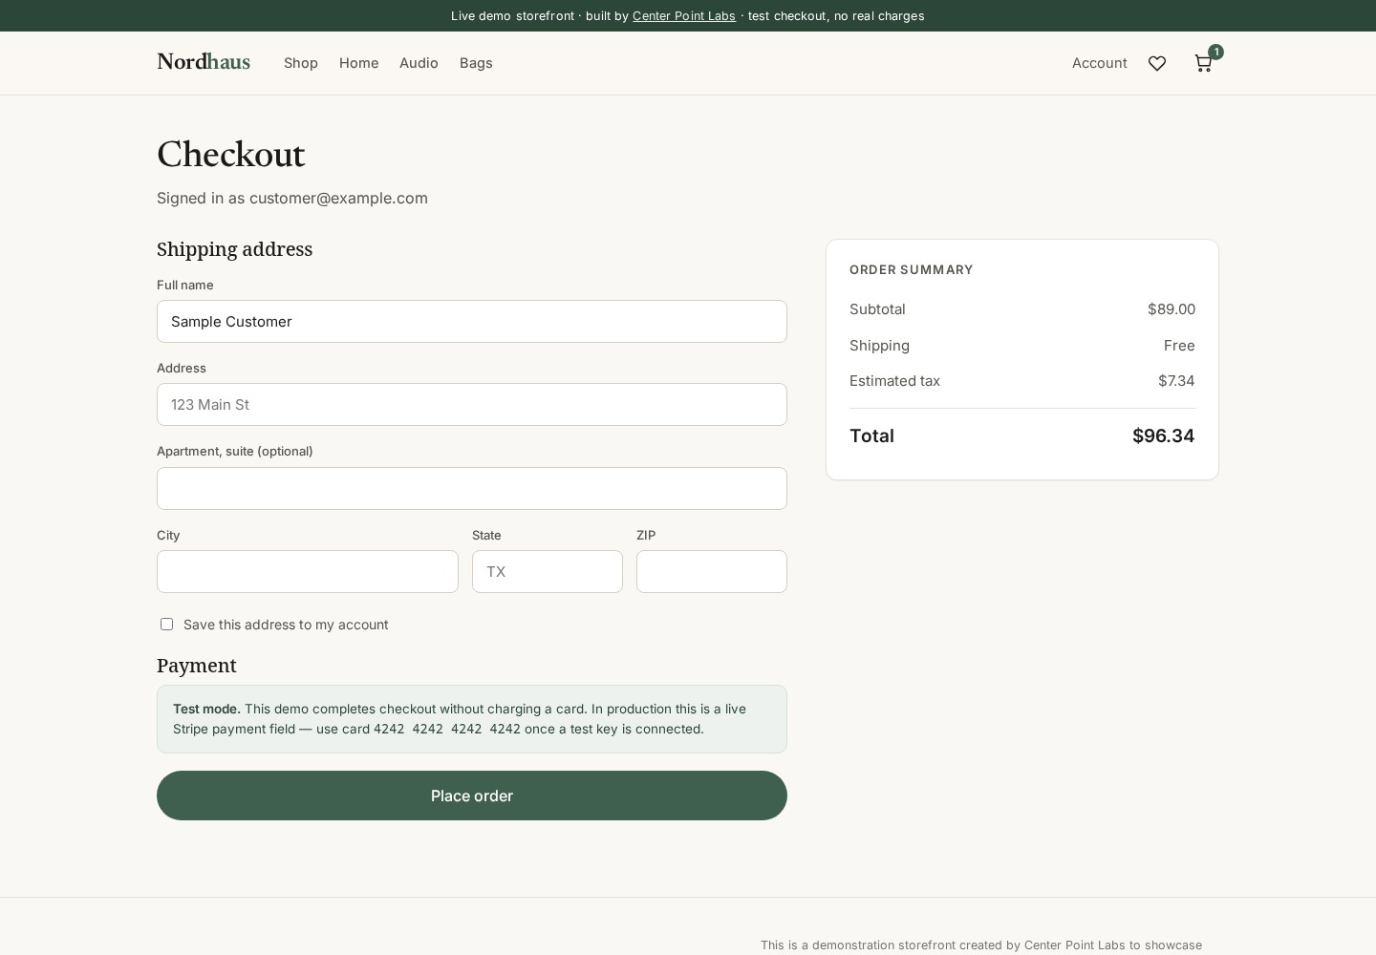Open the wishlist heart icon
Image resolution: width=1376 pixels, height=955 pixels.
pyautogui.click(x=1156, y=63)
